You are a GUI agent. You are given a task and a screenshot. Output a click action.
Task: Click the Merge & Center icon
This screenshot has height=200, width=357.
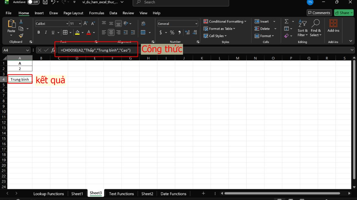pyautogui.click(x=143, y=32)
